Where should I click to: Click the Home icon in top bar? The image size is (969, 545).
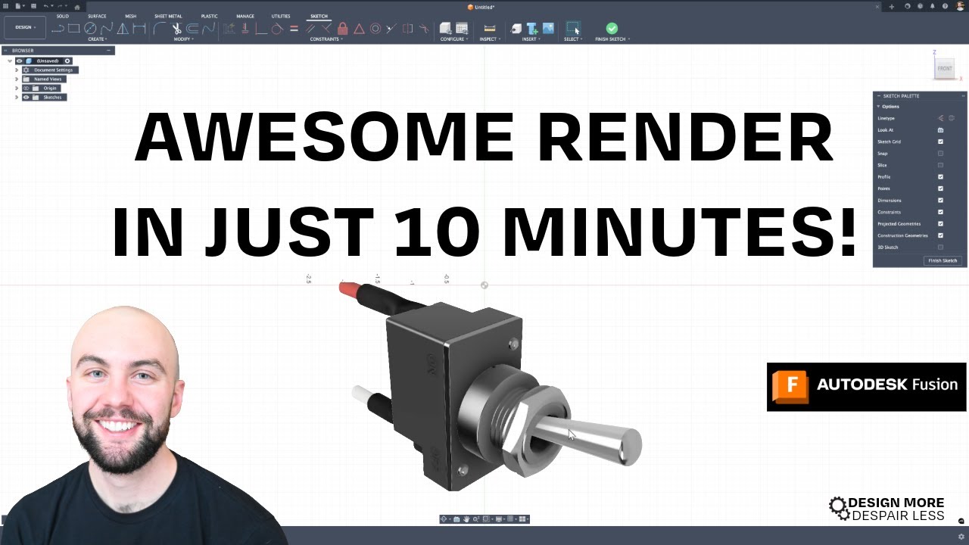click(x=77, y=7)
